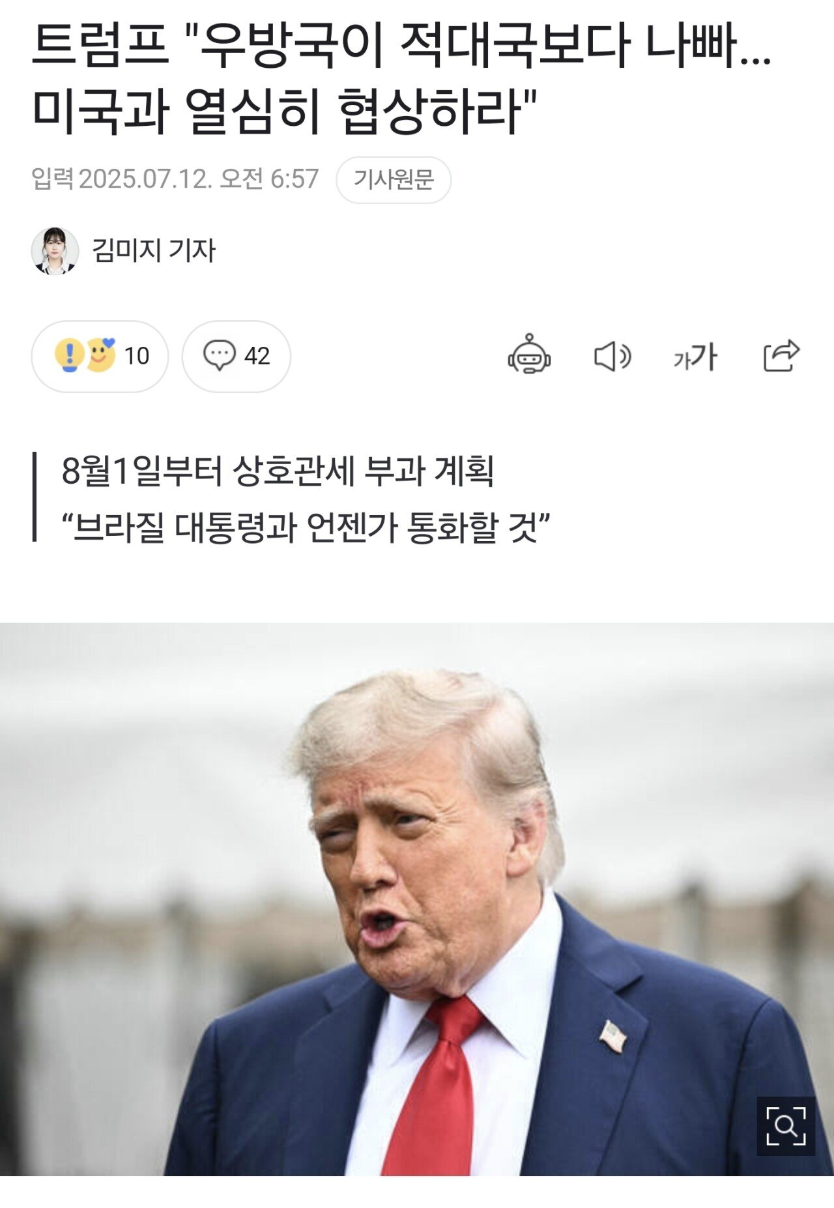Click headline line 미국과 열심히 협상하라
This screenshot has height=1208, width=834.
(285, 111)
